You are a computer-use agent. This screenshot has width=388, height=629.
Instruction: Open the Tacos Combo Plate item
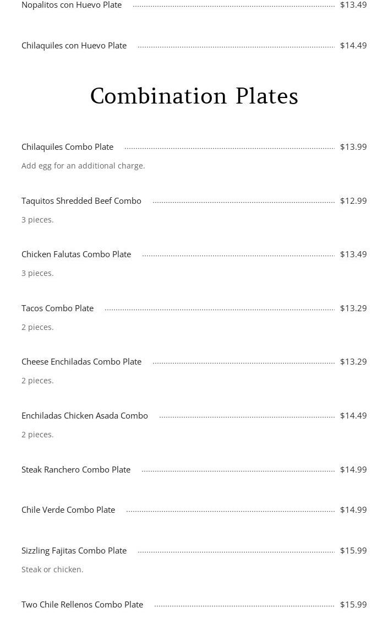(x=57, y=308)
